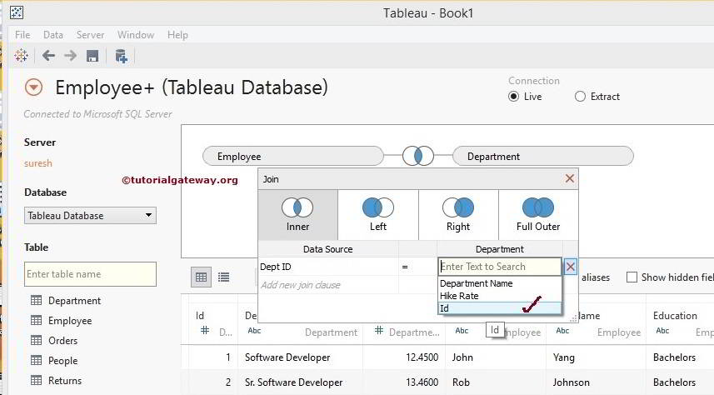This screenshot has height=395, width=714.
Task: Click the Education column header
Action: click(675, 316)
